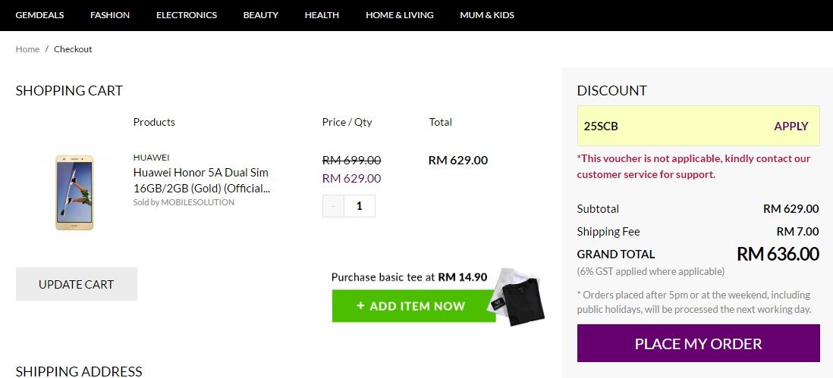Click the discount voucher code field
The height and width of the screenshot is (378, 833).
pos(668,127)
